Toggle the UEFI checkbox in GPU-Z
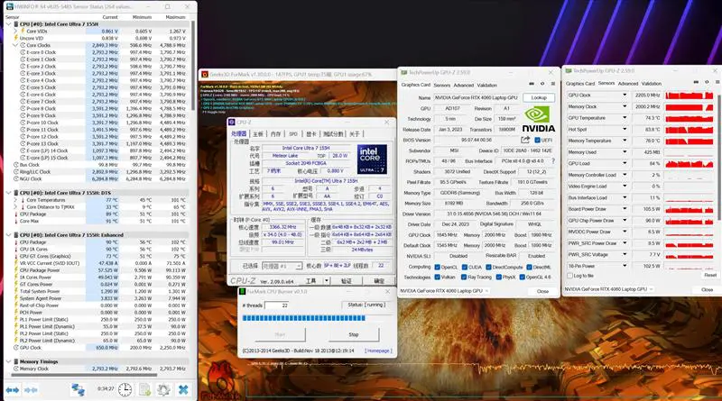The image size is (722, 401). pyautogui.click(x=537, y=141)
